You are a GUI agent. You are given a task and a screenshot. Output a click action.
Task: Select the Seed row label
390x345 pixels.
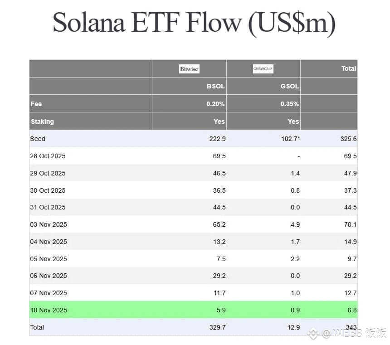pos(38,139)
